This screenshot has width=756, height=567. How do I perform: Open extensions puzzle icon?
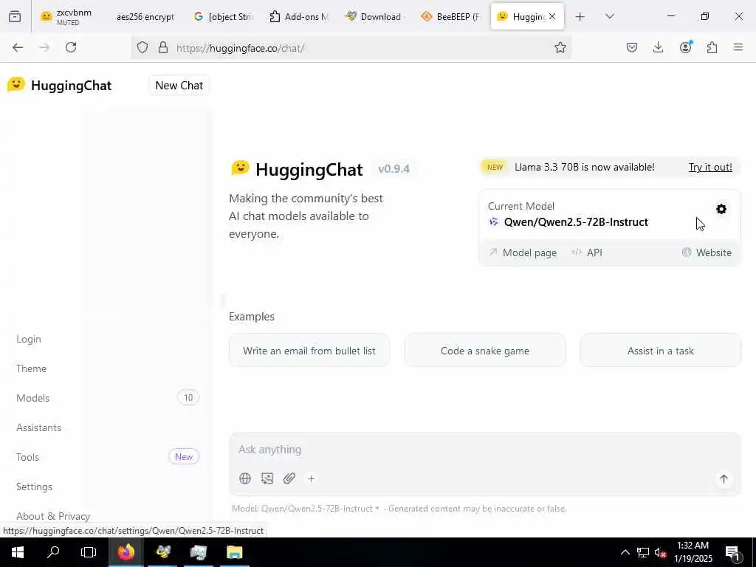pyautogui.click(x=712, y=47)
